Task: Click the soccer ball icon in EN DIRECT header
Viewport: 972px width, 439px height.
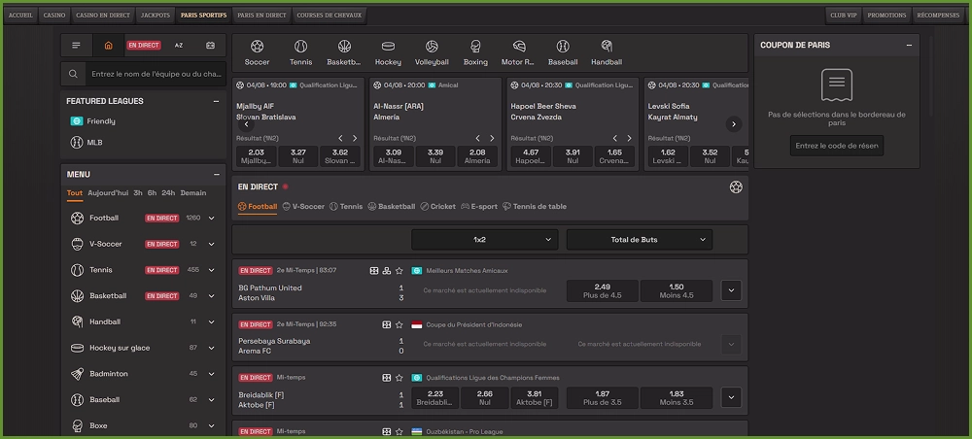Action: [736, 187]
